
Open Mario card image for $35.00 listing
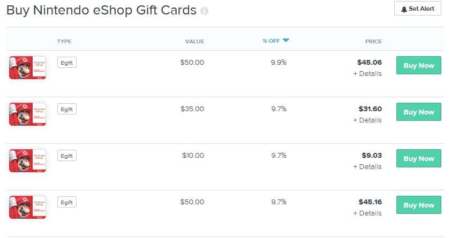coord(28,114)
